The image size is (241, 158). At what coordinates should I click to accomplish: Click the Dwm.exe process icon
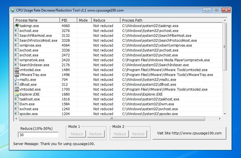17,104
